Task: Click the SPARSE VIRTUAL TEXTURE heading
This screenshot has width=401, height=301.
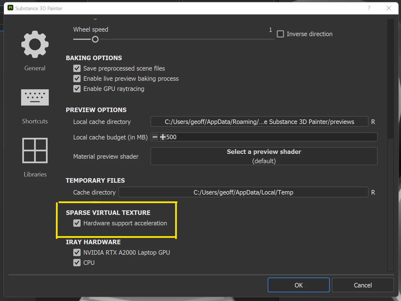Action: coord(108,213)
